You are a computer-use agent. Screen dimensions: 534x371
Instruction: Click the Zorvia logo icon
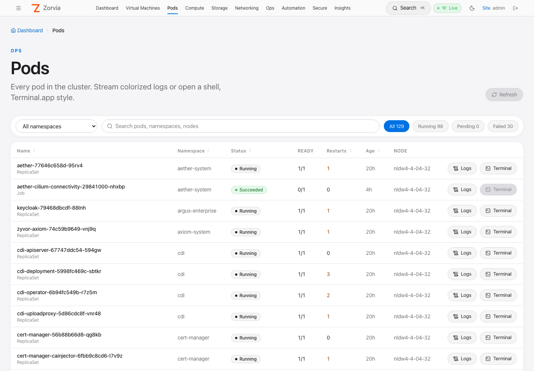click(x=36, y=8)
